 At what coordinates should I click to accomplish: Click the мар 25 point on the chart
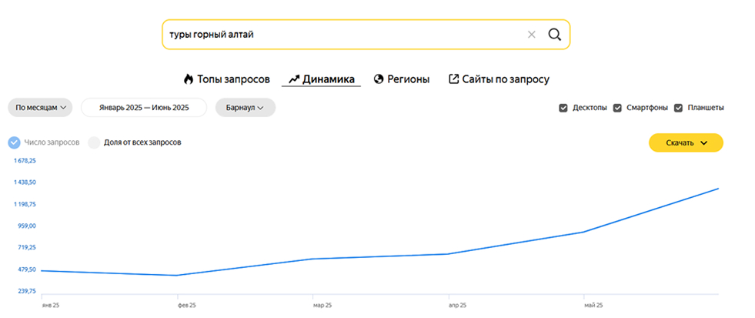[313, 259]
